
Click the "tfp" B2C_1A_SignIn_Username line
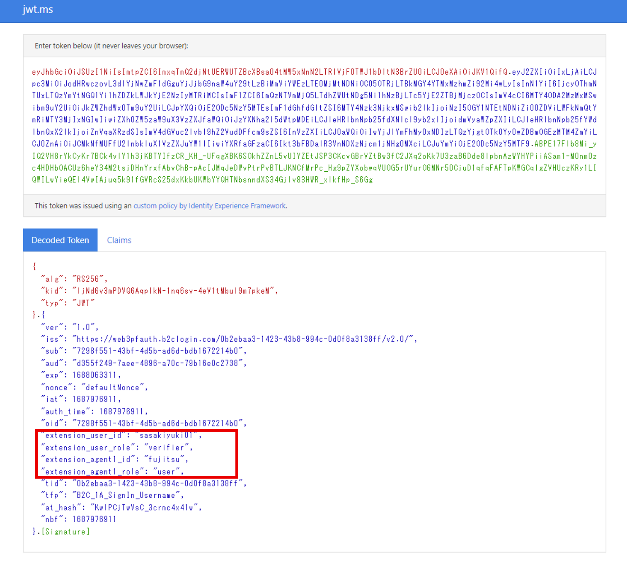(x=112, y=496)
